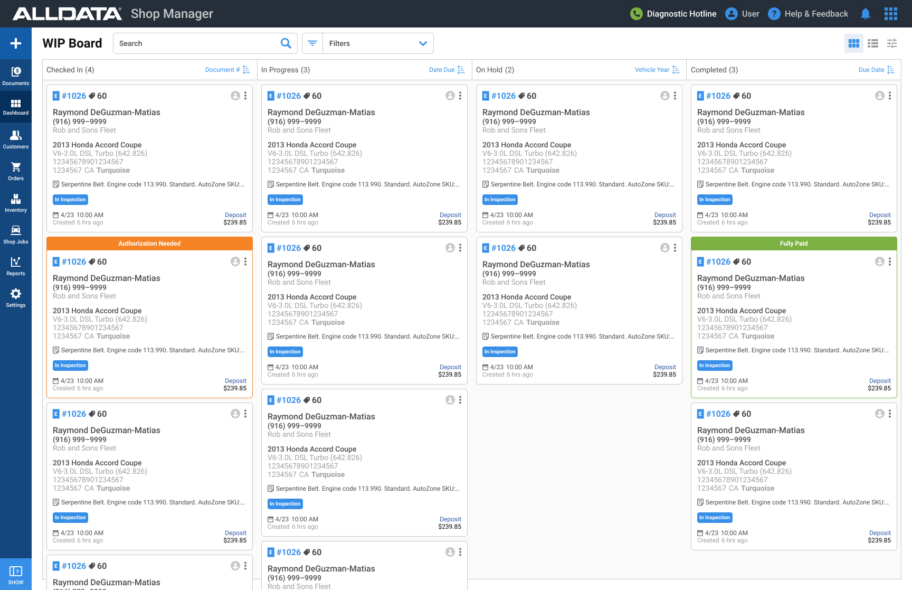
Task: Switch to list view
Action: tap(873, 43)
